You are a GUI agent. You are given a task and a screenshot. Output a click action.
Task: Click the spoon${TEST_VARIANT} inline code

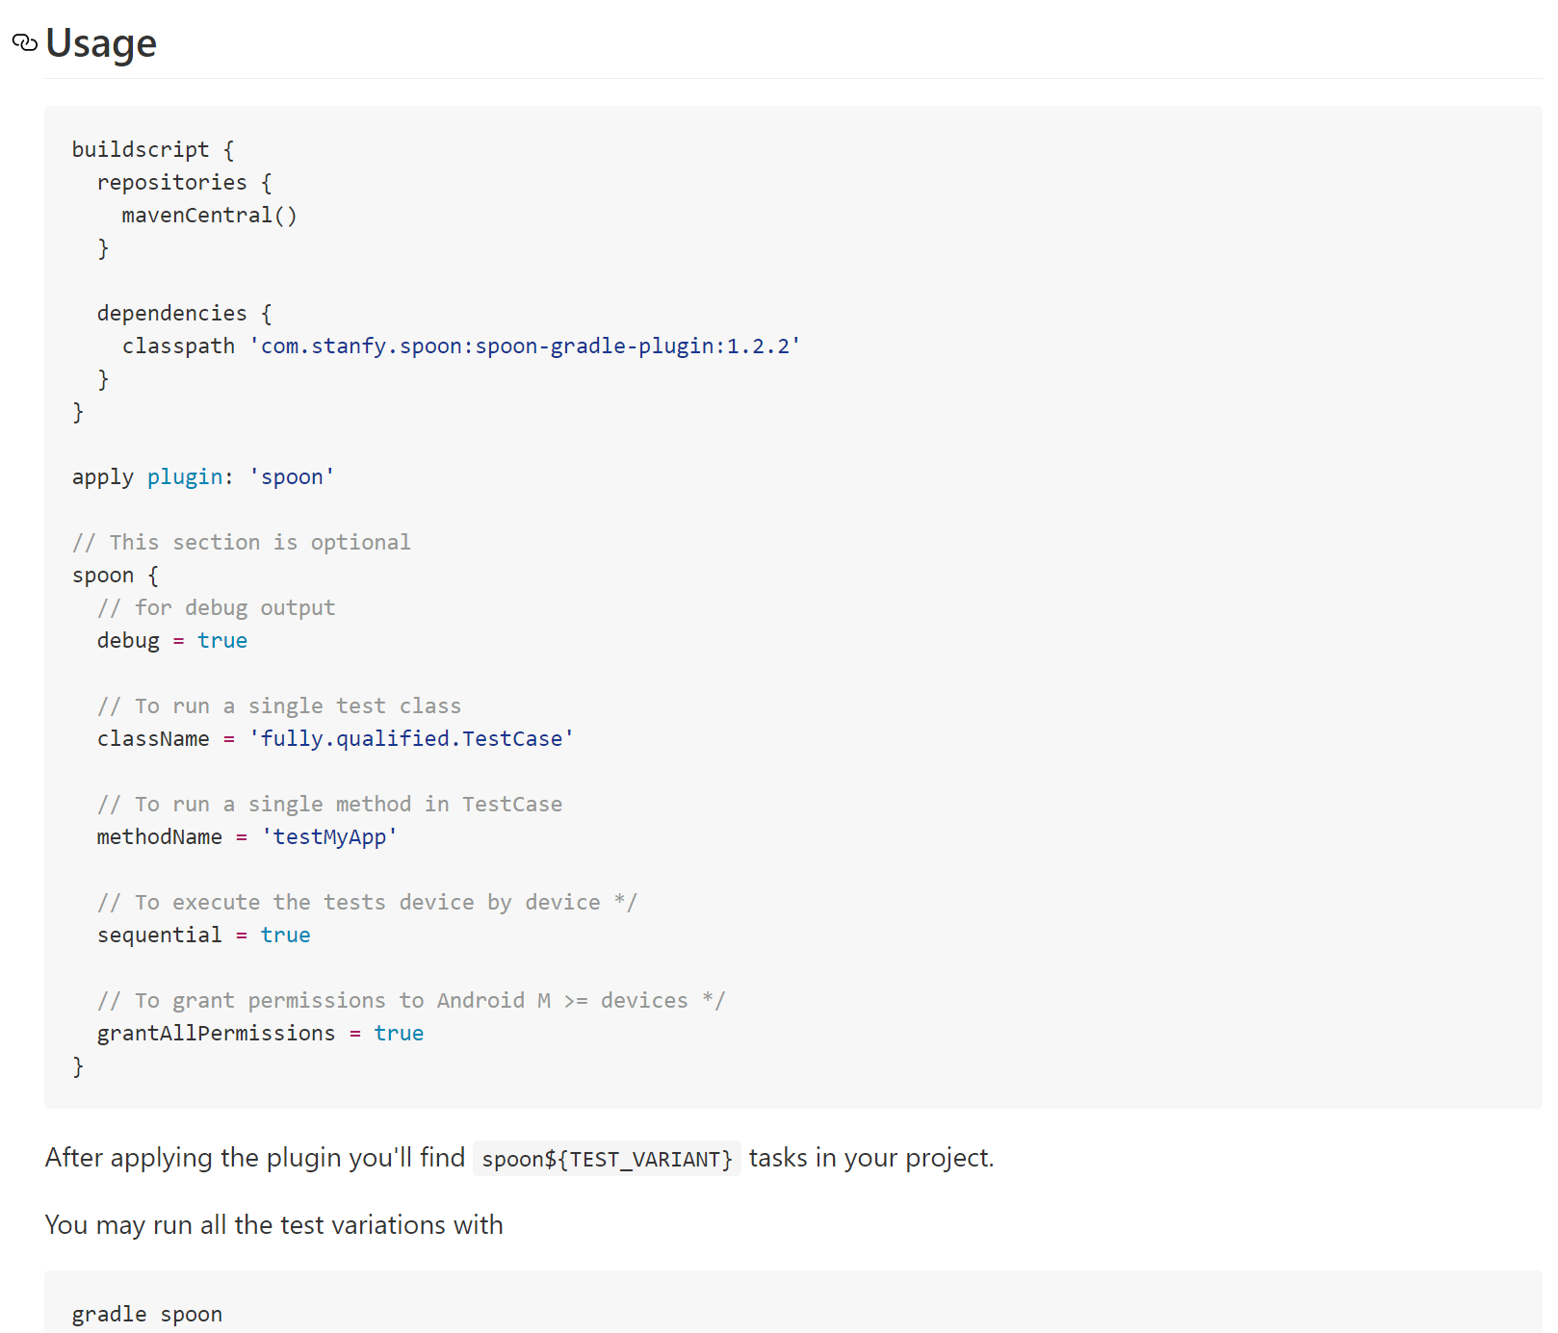[x=607, y=1159]
